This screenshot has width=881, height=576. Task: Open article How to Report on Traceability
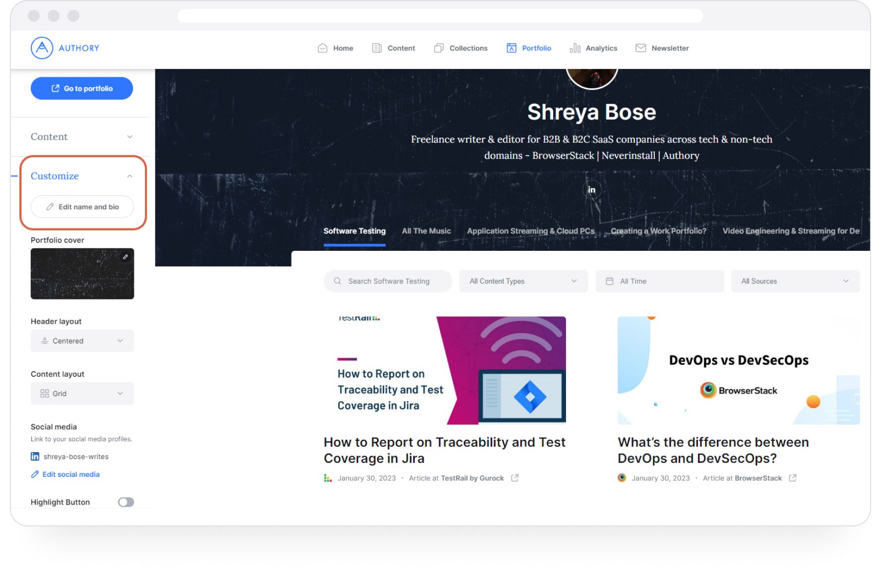[x=444, y=450]
